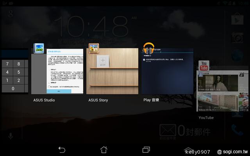The height and width of the screenshot is (156, 250).
Task: Tap the 8 key on dialer thumbnail
Action: (19, 64)
